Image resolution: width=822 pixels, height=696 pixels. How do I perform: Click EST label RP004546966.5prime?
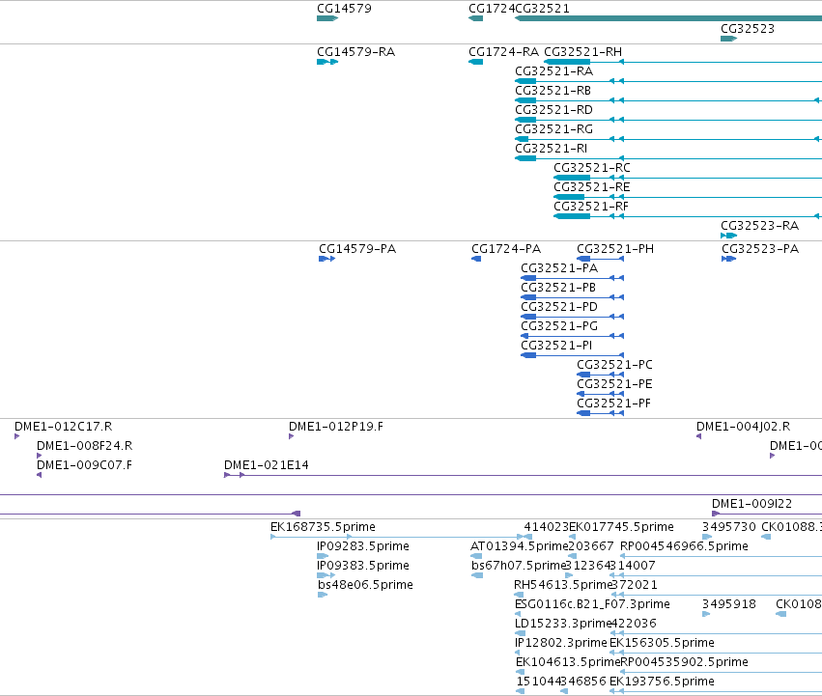684,546
